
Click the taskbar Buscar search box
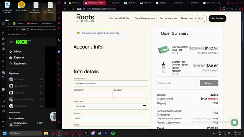[x=26, y=133]
